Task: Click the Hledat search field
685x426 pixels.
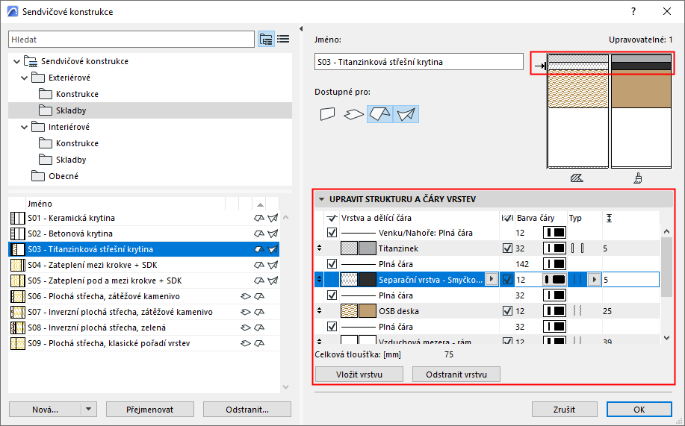Action: pos(131,40)
